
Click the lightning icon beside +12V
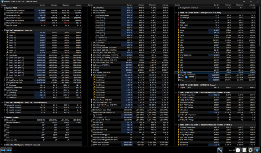(179, 40)
